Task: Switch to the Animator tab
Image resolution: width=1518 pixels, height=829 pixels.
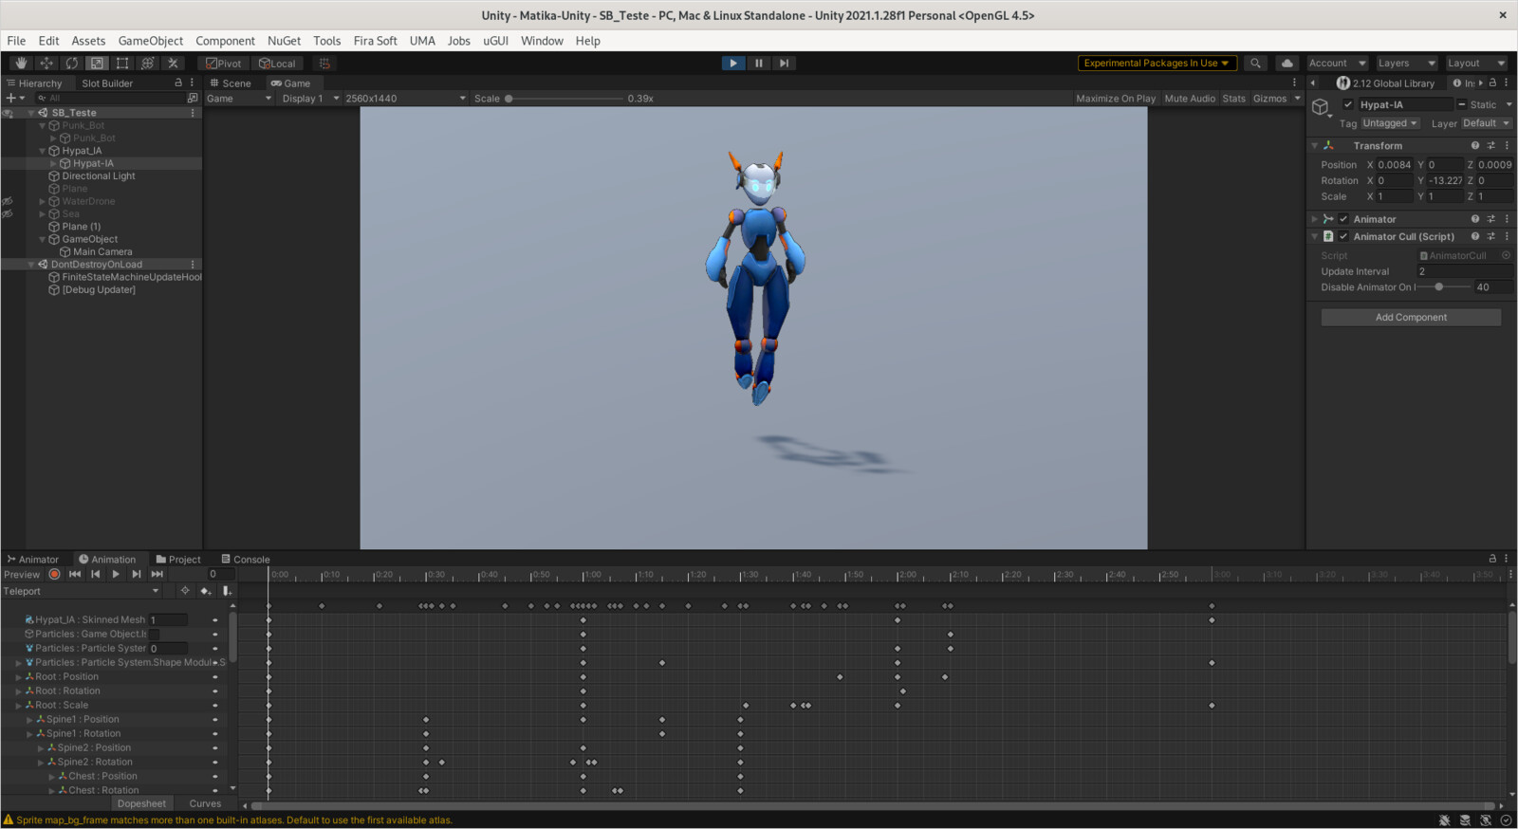Action: point(32,560)
